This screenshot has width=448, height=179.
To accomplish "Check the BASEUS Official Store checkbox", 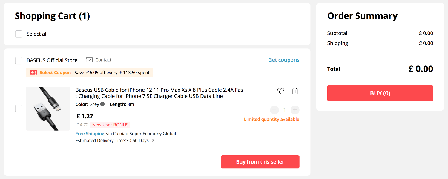I will pos(19,60).
